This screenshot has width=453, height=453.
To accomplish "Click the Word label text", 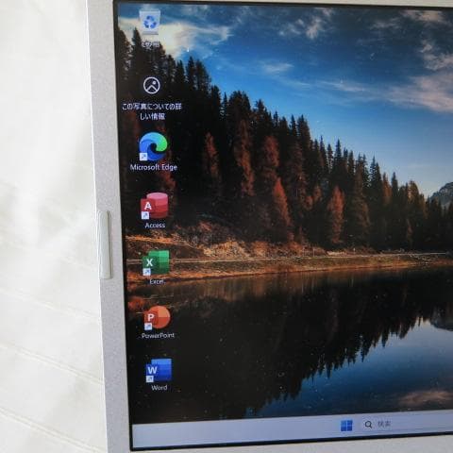I will [x=159, y=388].
